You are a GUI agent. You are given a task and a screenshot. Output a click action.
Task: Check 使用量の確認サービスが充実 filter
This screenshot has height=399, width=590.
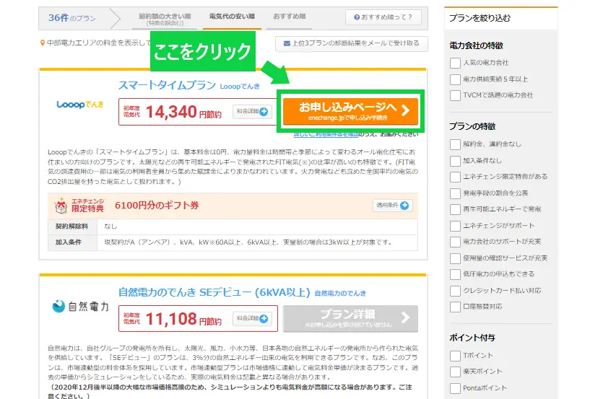(455, 258)
